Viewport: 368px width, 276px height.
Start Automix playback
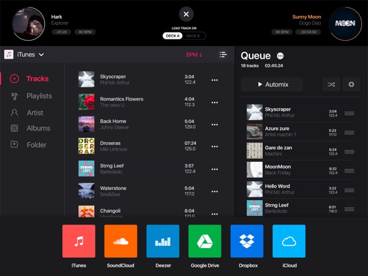coord(272,84)
